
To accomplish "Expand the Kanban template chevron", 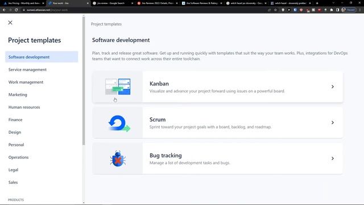I will pos(332,87).
